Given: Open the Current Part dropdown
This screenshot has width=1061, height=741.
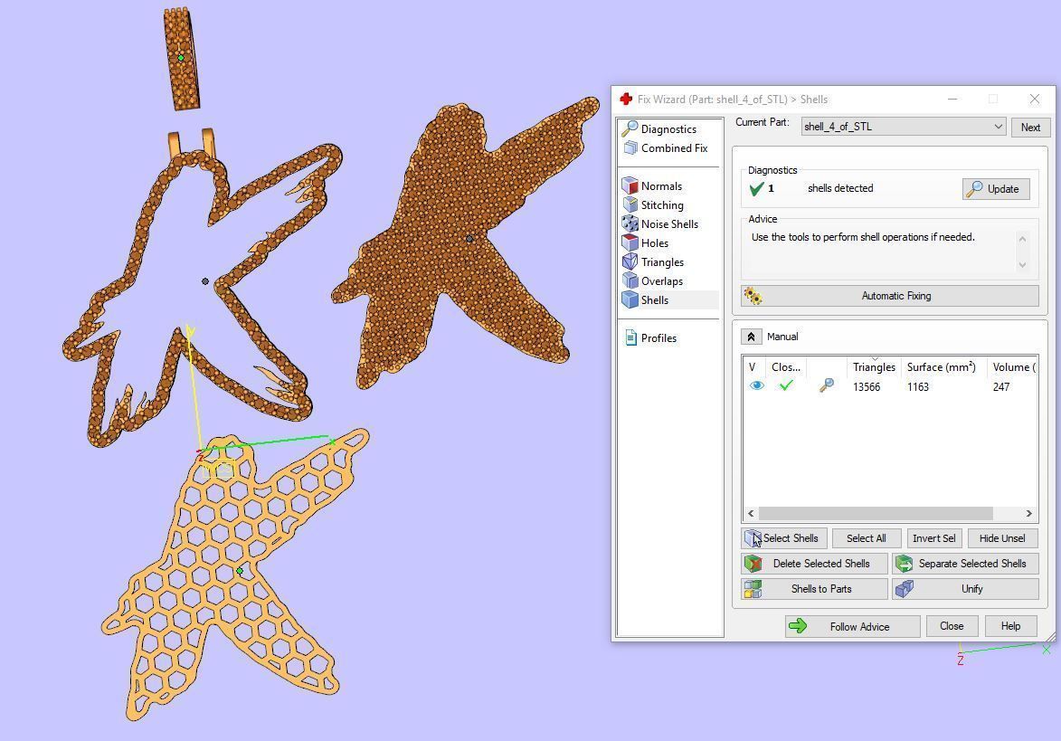Looking at the screenshot, I should [904, 127].
